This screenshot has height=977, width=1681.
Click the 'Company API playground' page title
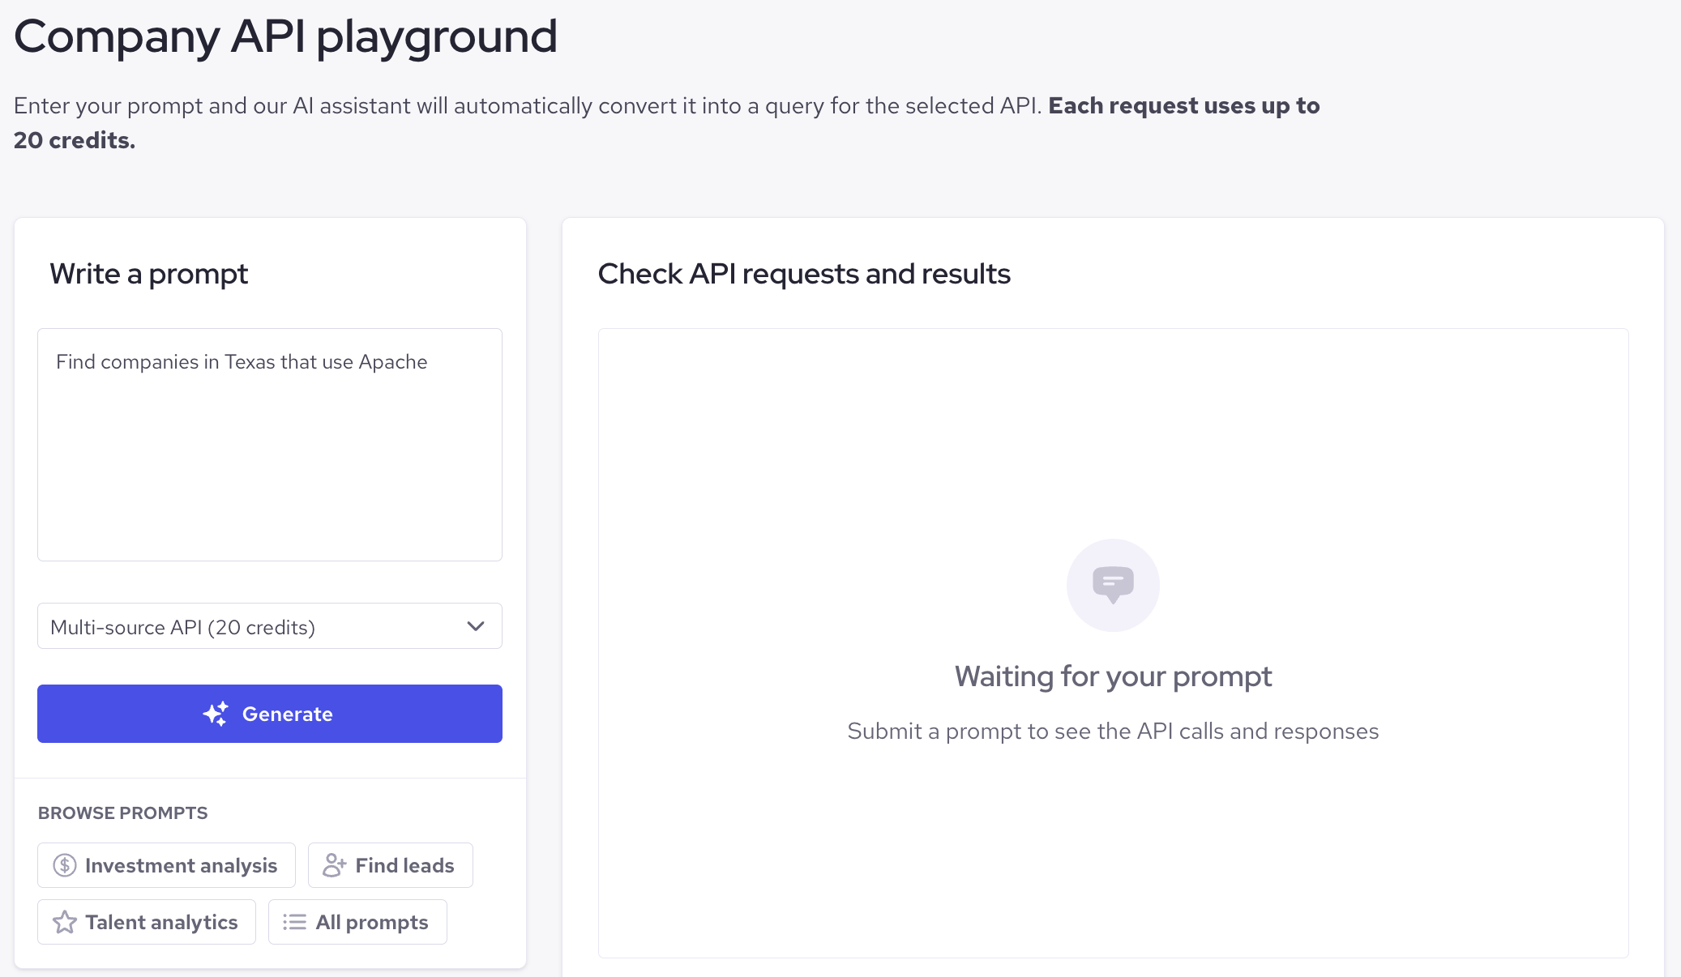pos(285,36)
